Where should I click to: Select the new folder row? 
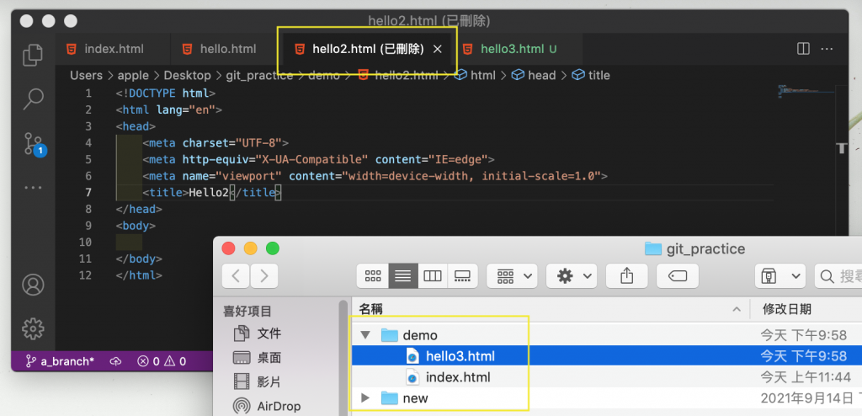pyautogui.click(x=607, y=397)
